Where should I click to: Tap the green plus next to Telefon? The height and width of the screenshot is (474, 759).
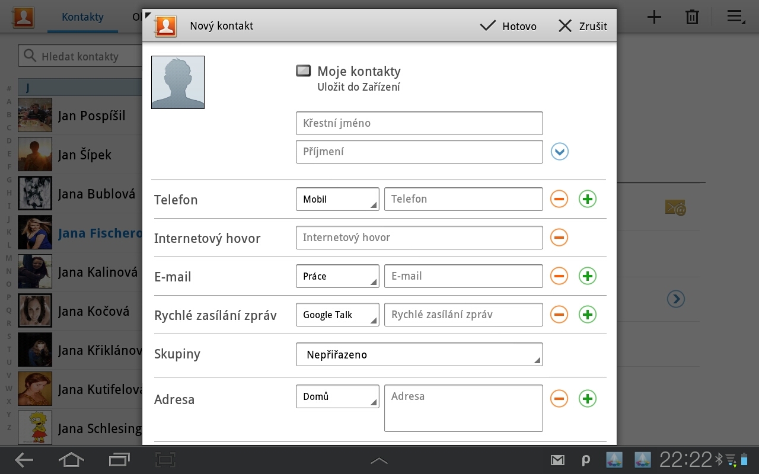tap(587, 199)
